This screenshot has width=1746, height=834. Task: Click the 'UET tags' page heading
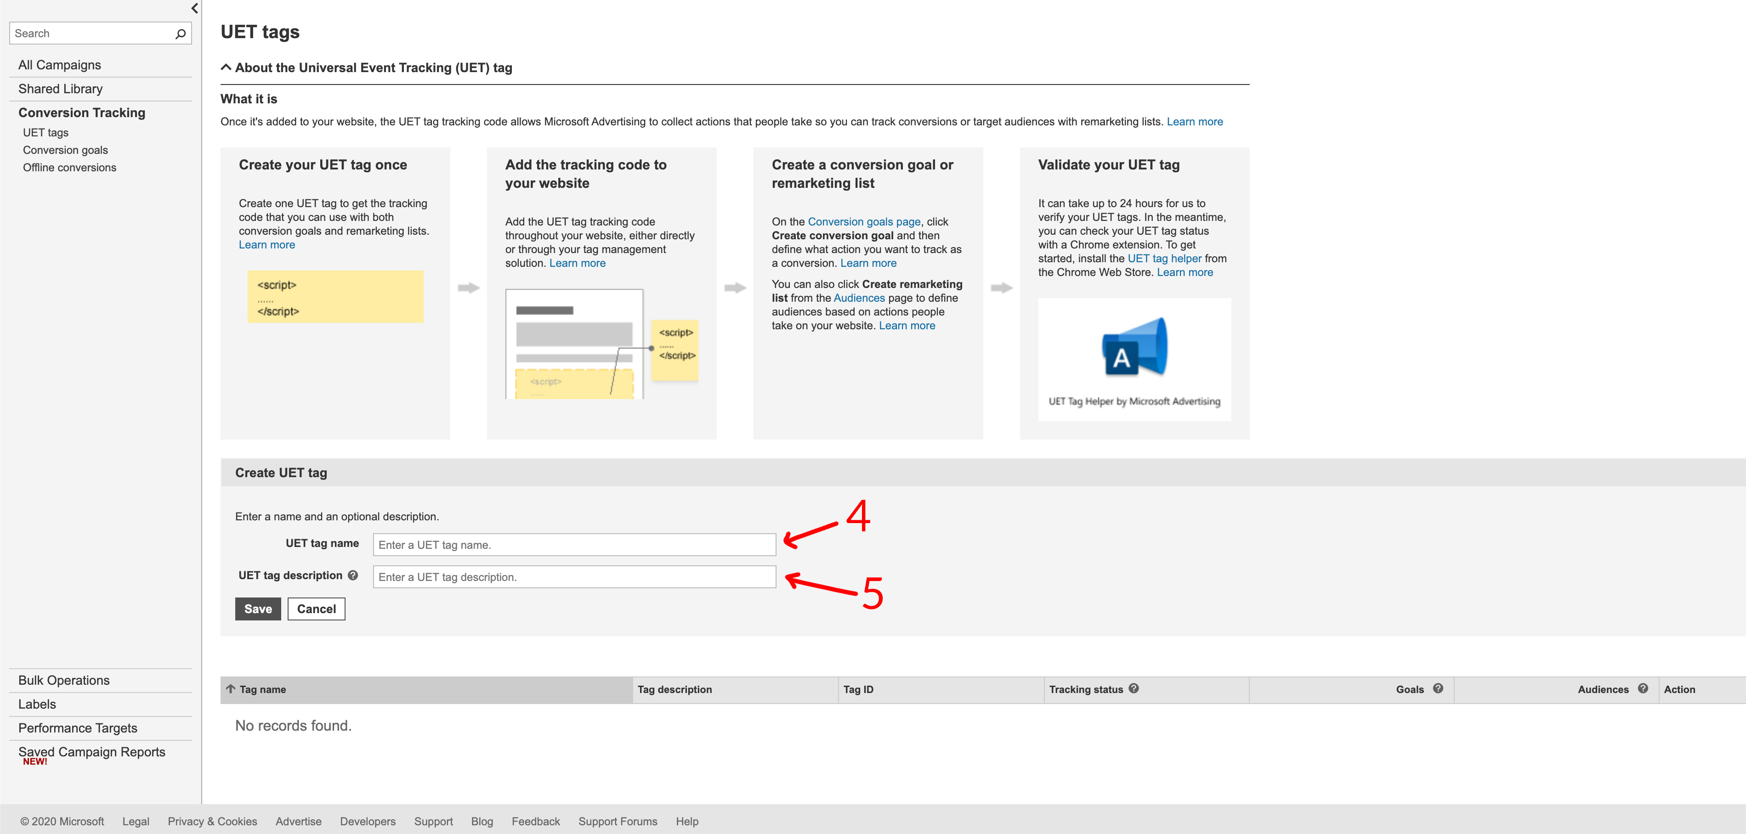tap(260, 32)
